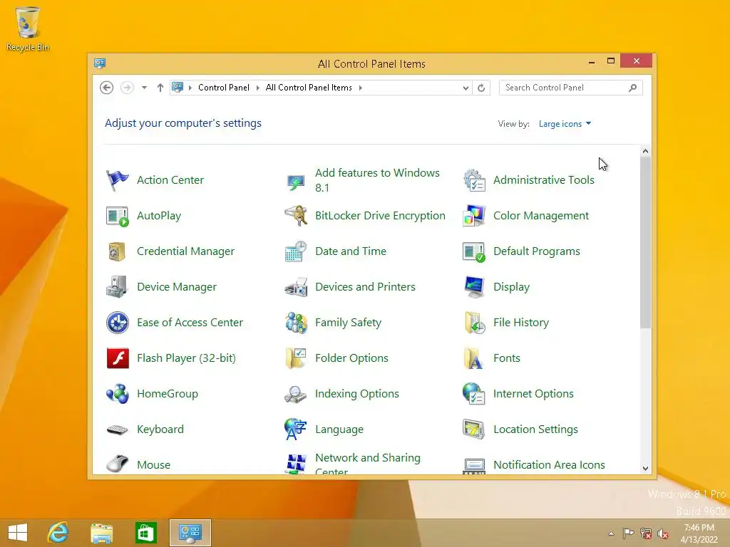Refresh the Control Panel view
Screen dimensions: 730x547
(481, 88)
